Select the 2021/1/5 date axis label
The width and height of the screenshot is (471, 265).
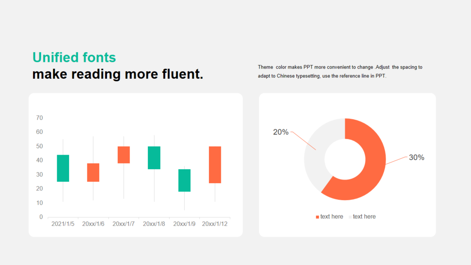[x=63, y=224]
